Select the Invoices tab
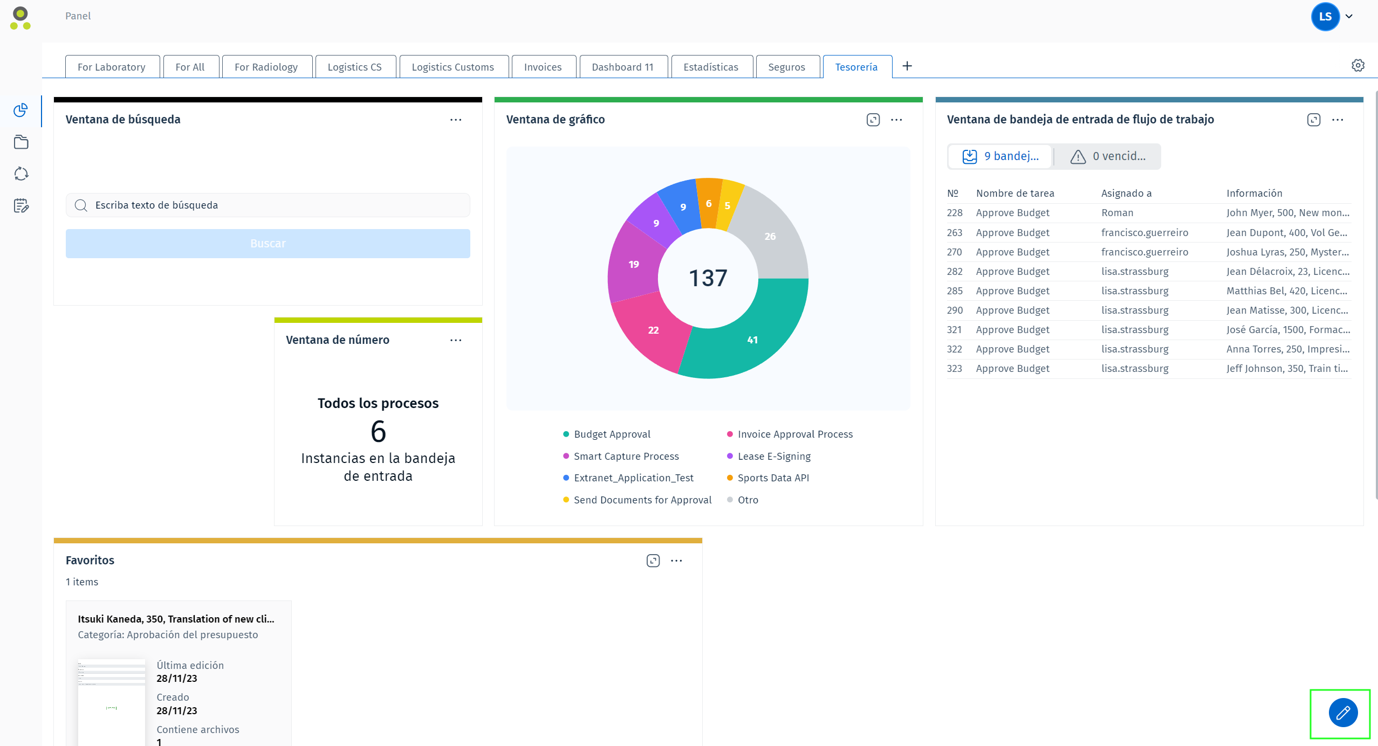This screenshot has height=746, width=1378. [543, 65]
